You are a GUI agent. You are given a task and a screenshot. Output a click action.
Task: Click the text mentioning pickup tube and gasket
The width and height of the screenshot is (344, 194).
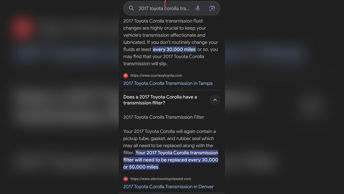169,139
